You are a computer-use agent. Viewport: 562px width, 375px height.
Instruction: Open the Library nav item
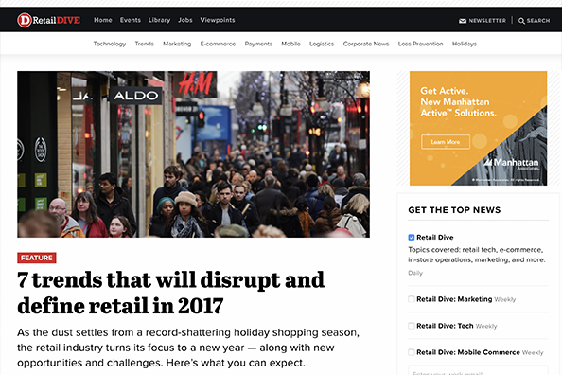tap(159, 20)
